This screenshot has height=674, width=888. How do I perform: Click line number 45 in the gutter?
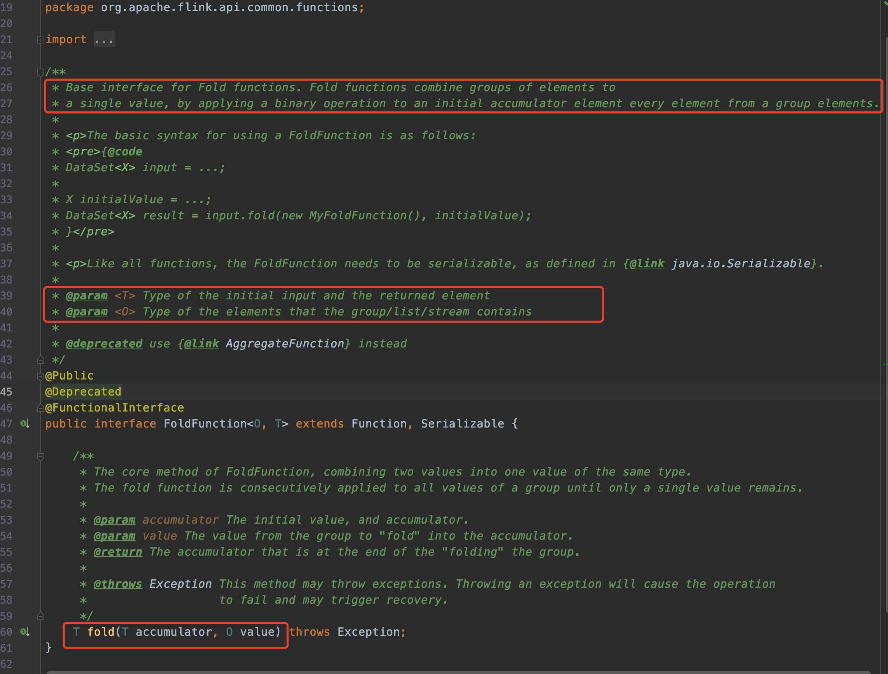[6, 392]
